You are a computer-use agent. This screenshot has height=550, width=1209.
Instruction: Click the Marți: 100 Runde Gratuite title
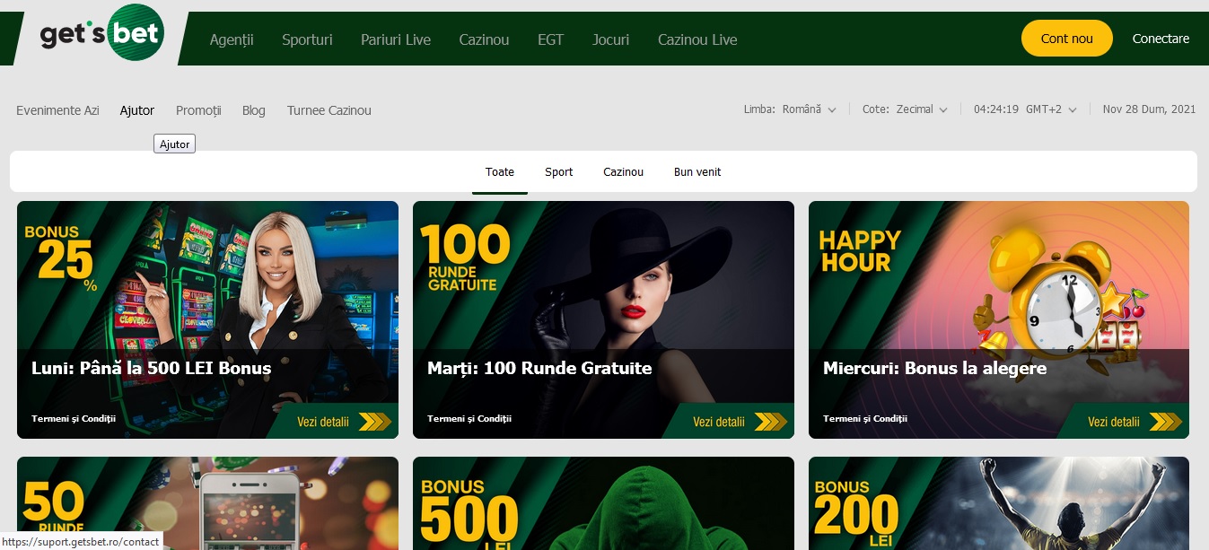(x=539, y=369)
